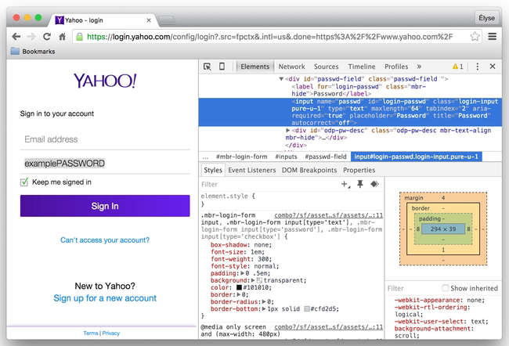Click Can't access your account link
The image size is (509, 346).
[x=105, y=240]
